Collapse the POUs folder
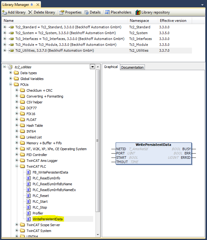 pyautogui.click(x=10, y=84)
